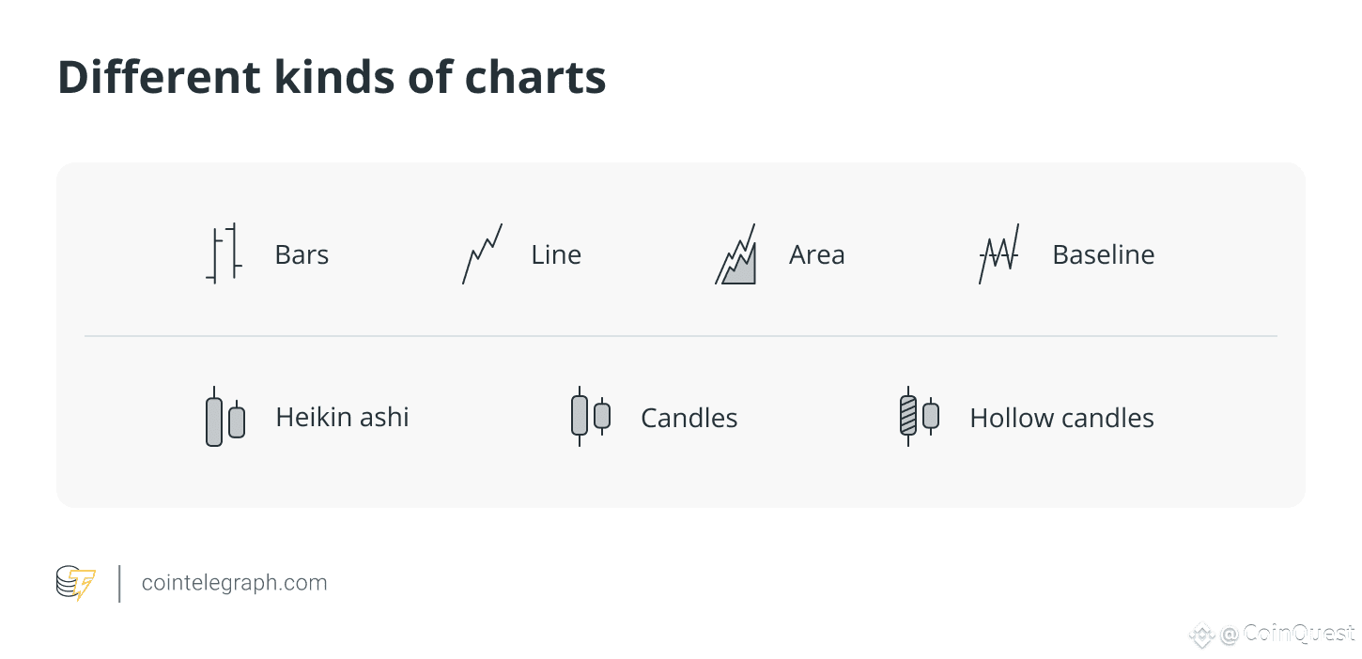The height and width of the screenshot is (659, 1362).
Task: Open the cointelegraph.com link
Action: [x=235, y=583]
